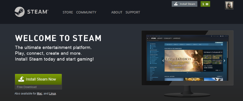Go to the ABOUT page

(117, 12)
